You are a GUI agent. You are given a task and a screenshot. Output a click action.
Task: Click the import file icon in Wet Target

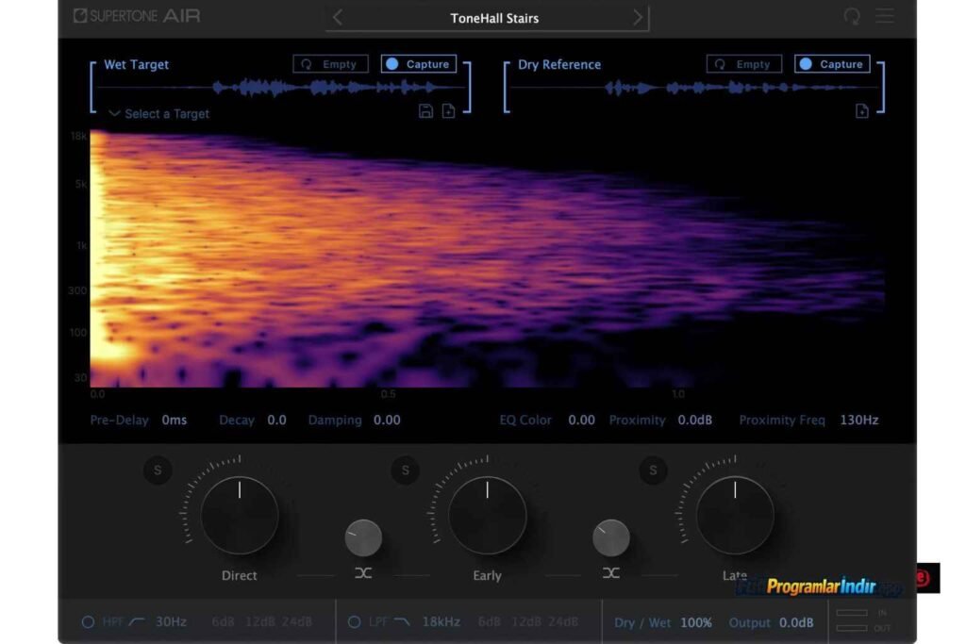tap(449, 111)
